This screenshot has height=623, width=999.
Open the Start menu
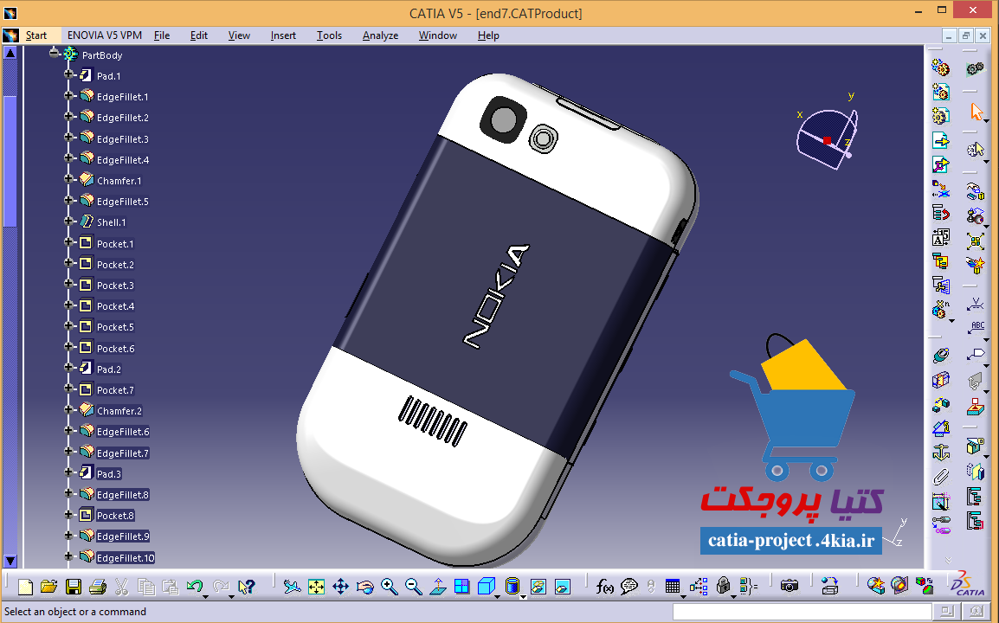[36, 35]
